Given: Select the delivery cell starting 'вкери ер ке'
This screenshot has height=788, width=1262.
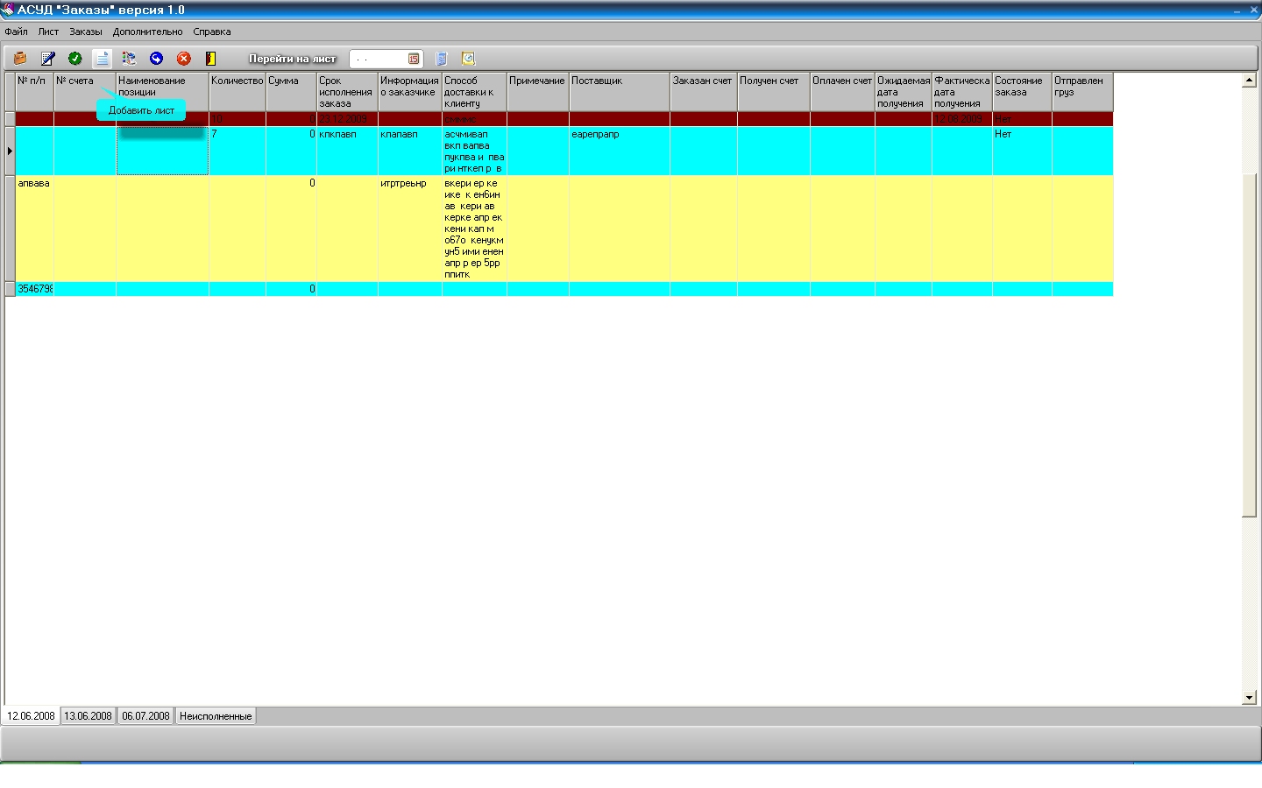Looking at the screenshot, I should [474, 229].
